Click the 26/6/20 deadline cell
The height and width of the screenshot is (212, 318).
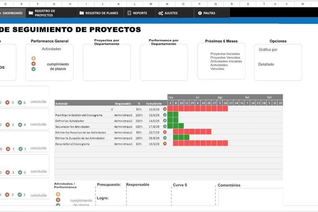(154, 138)
